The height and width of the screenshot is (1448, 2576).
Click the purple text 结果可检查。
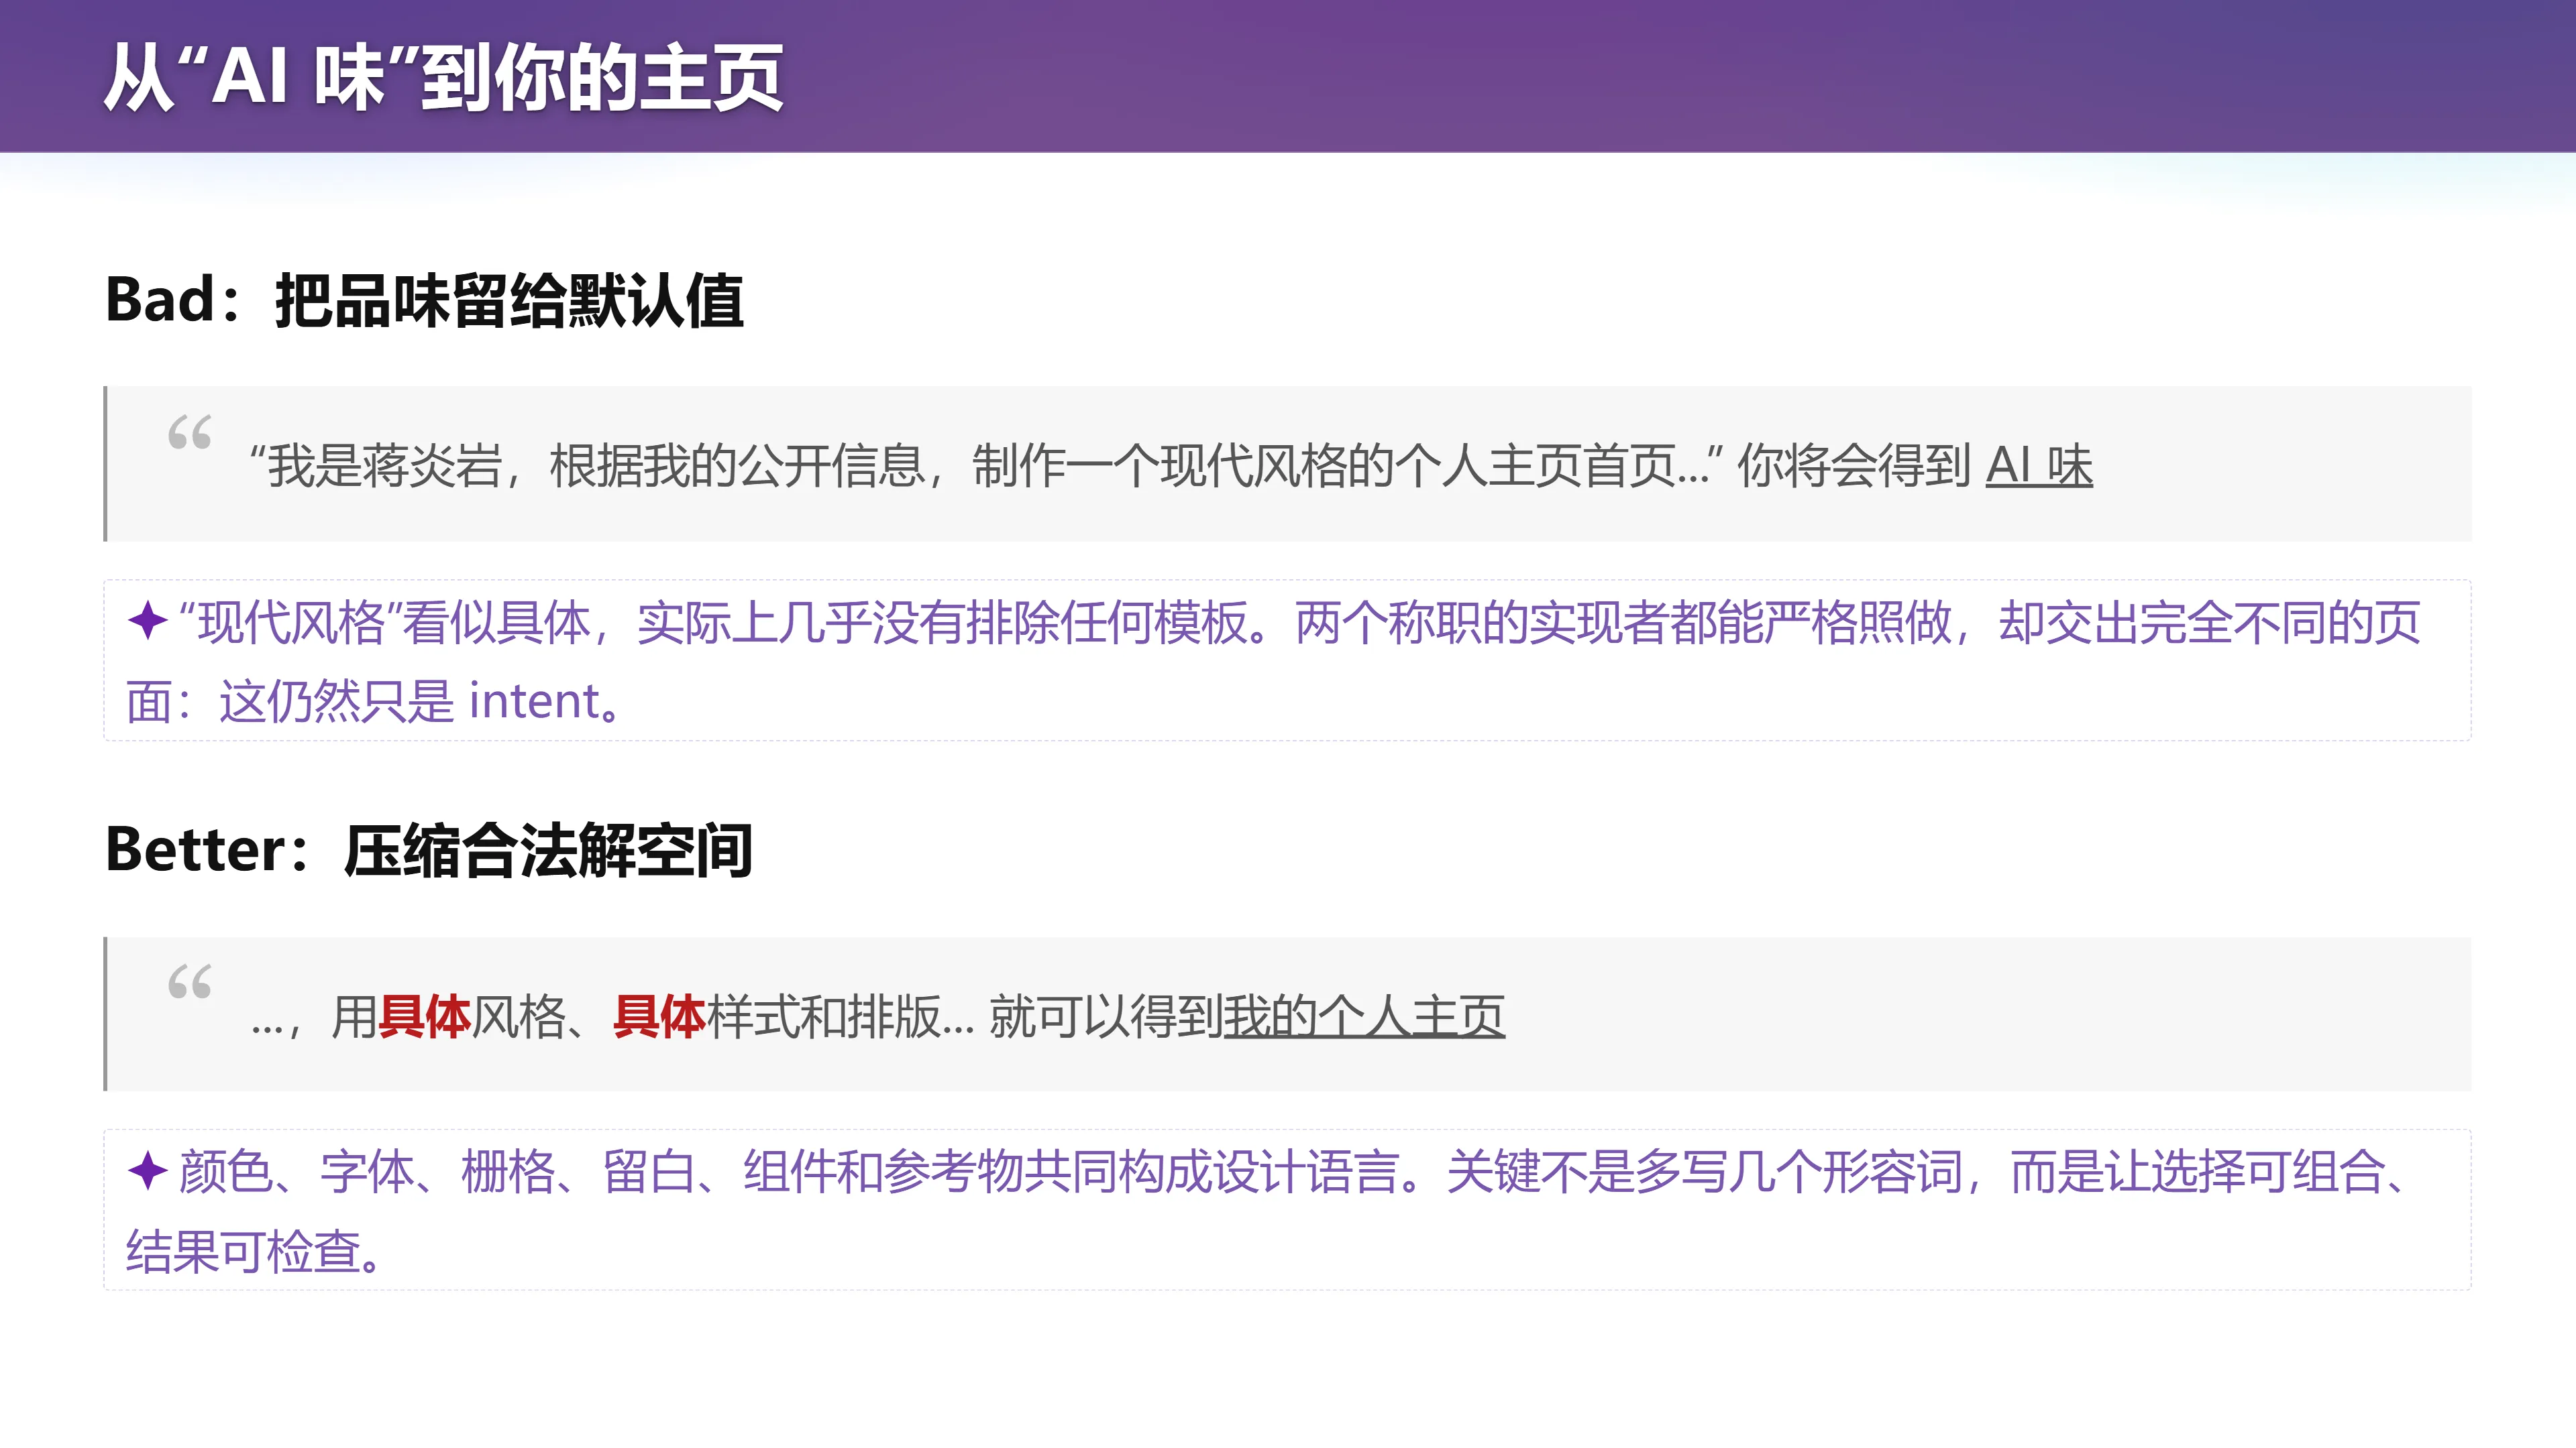(x=255, y=1251)
